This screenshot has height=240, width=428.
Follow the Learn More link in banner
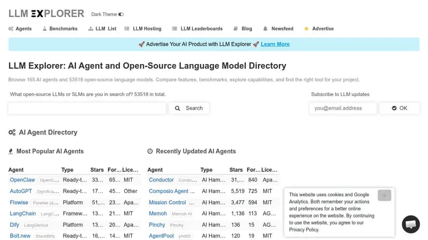(275, 44)
